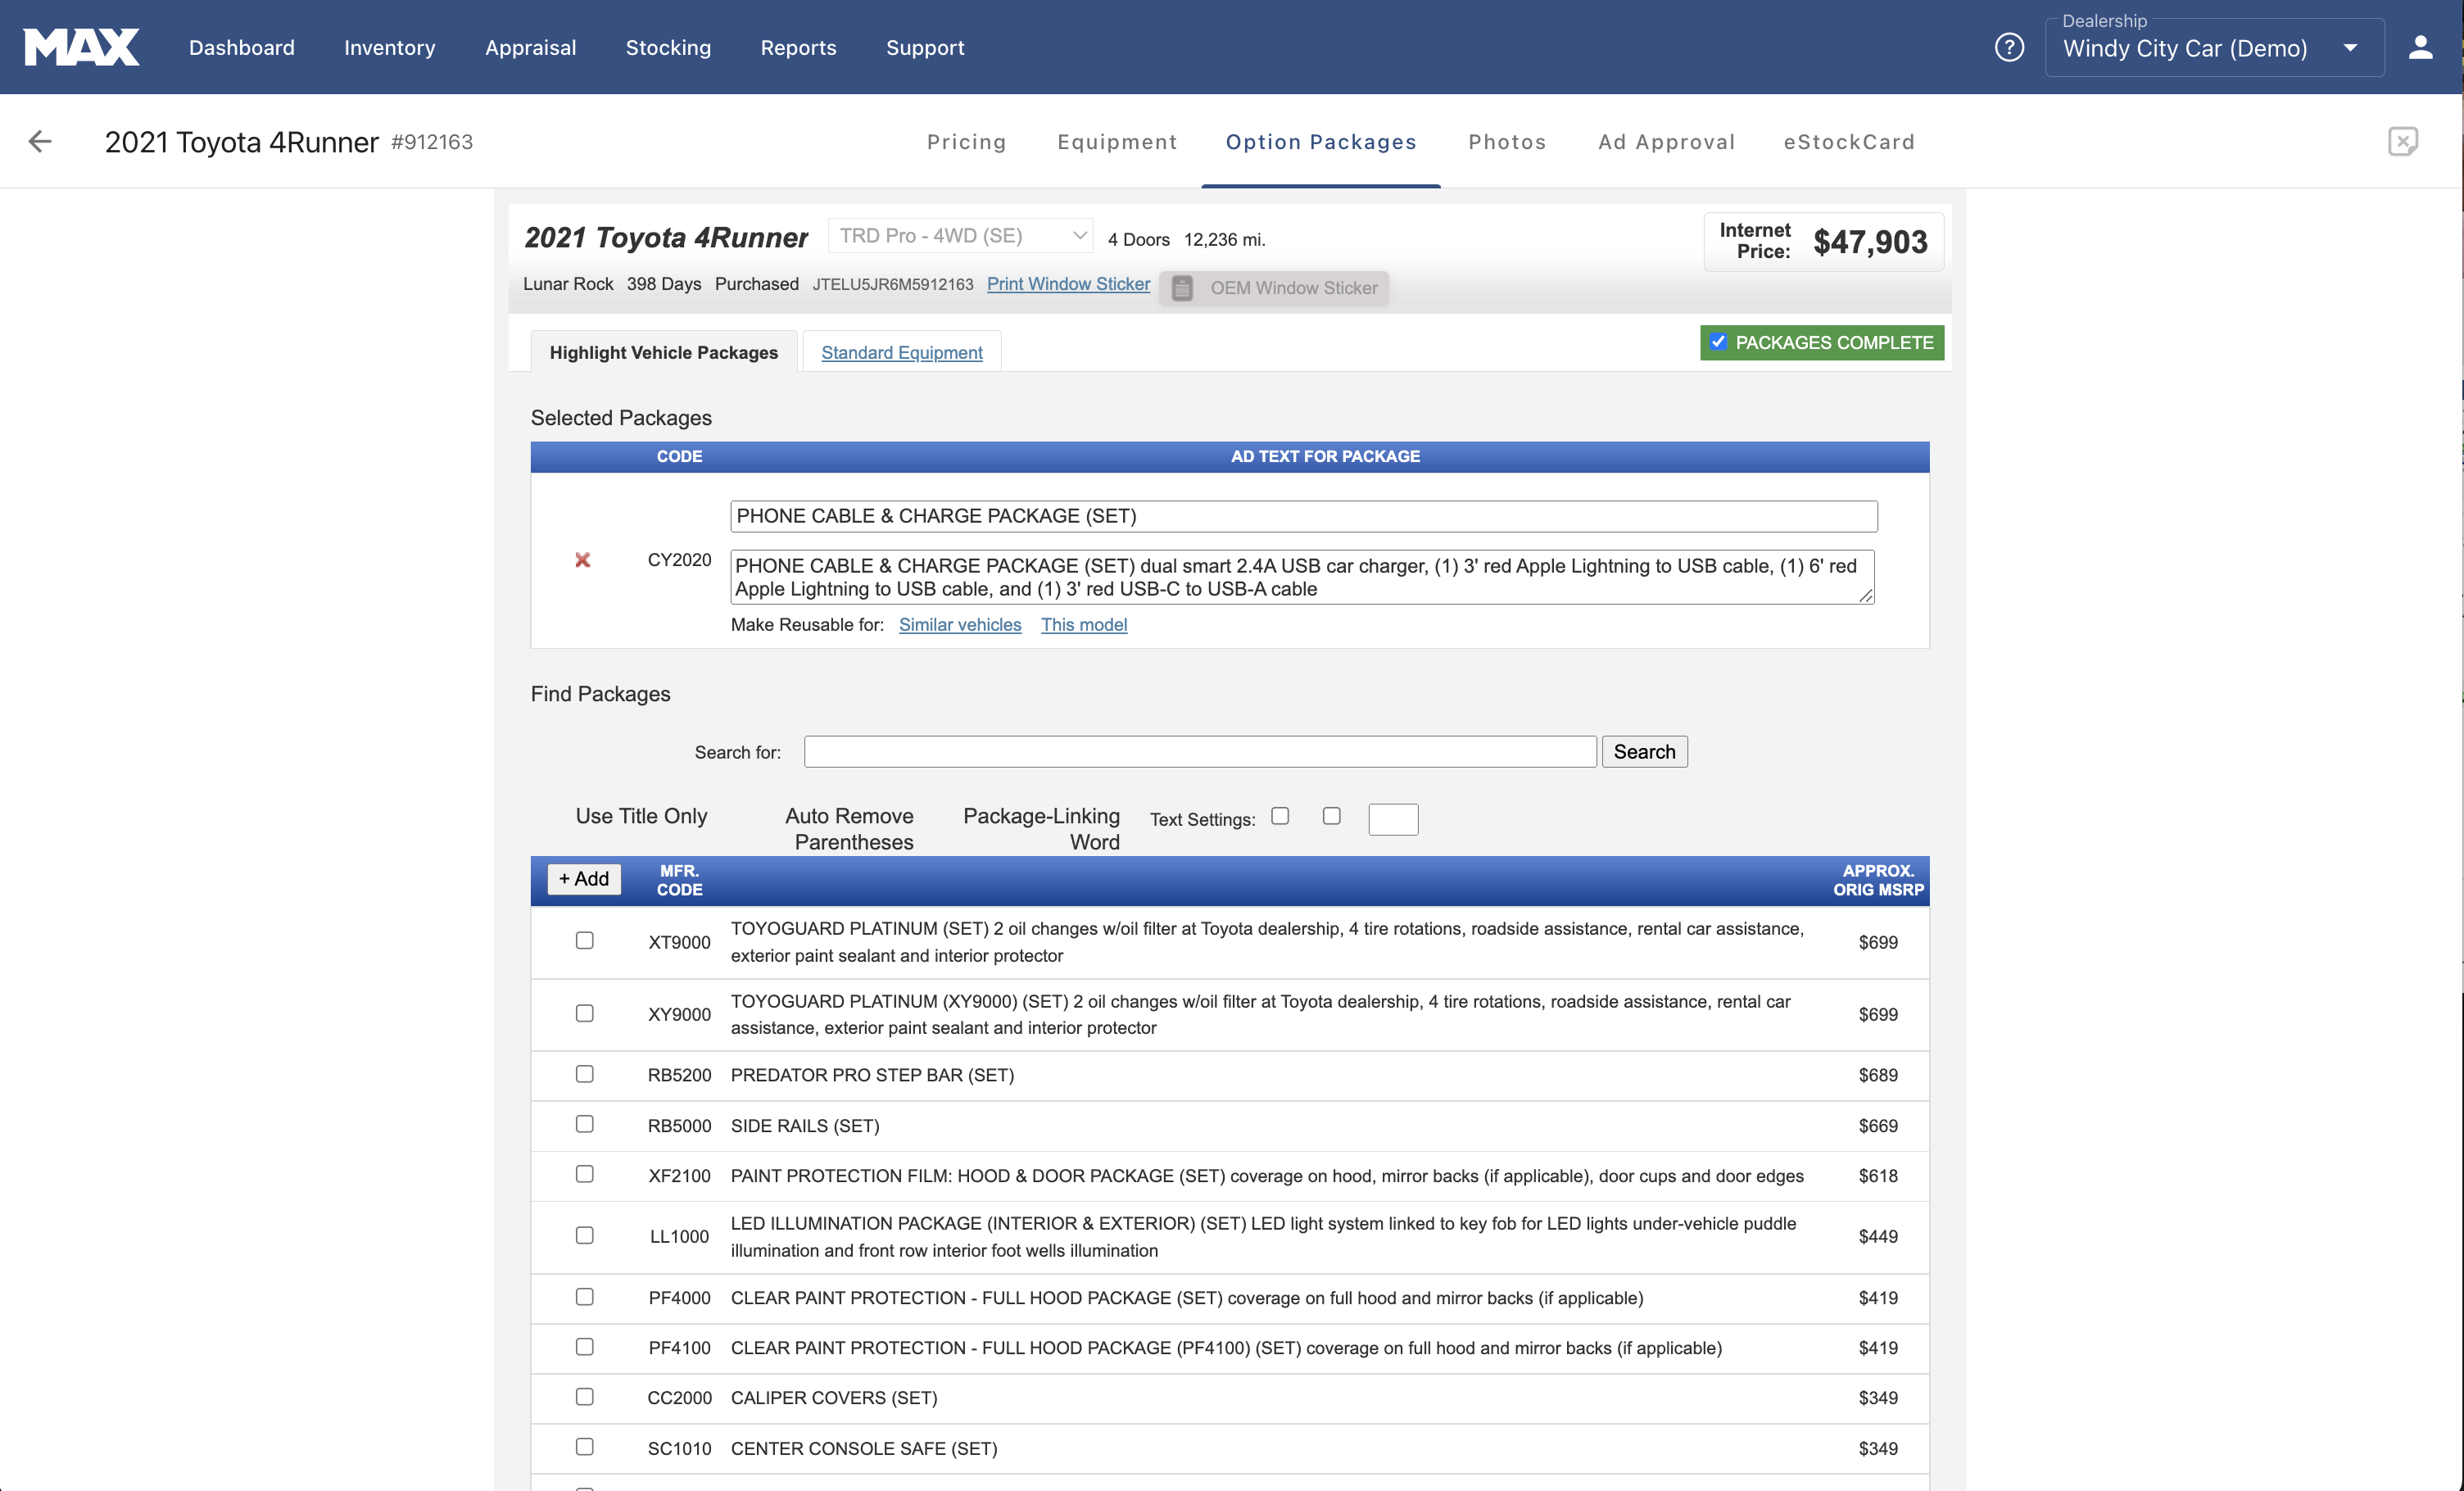Click the help question mark icon

[2009, 46]
